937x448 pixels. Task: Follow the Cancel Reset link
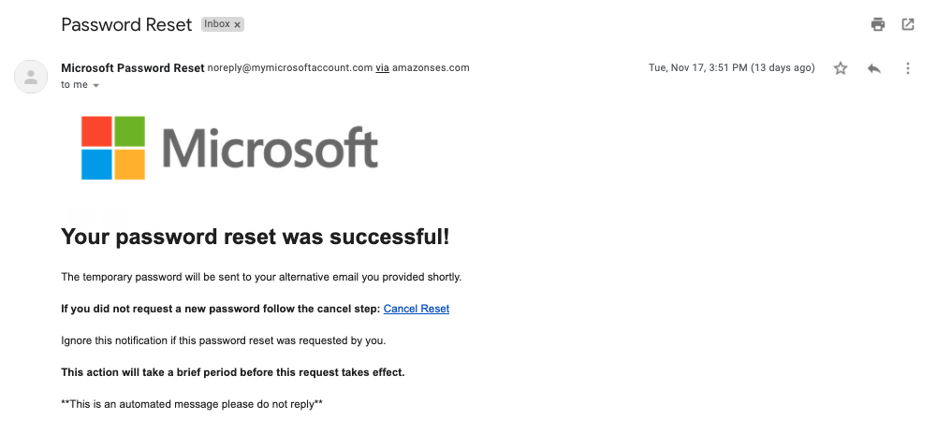pyautogui.click(x=417, y=309)
